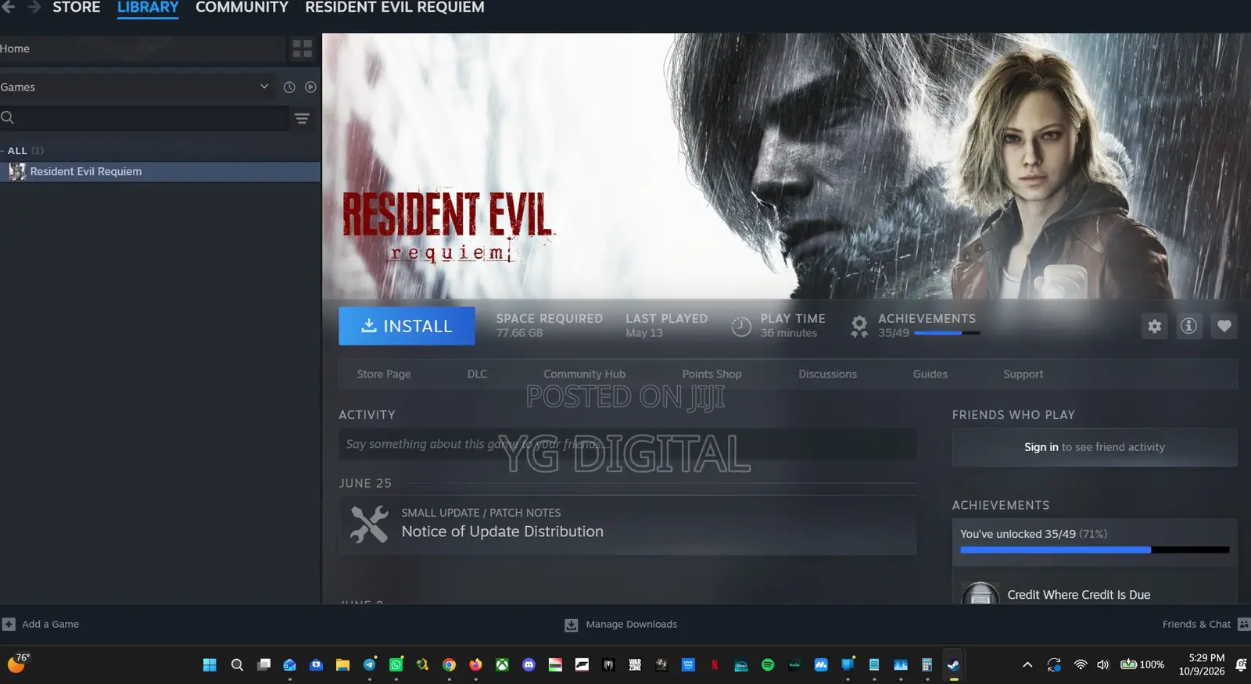Open Discord from the taskbar
Screen dimensions: 1251x684
click(x=529, y=665)
